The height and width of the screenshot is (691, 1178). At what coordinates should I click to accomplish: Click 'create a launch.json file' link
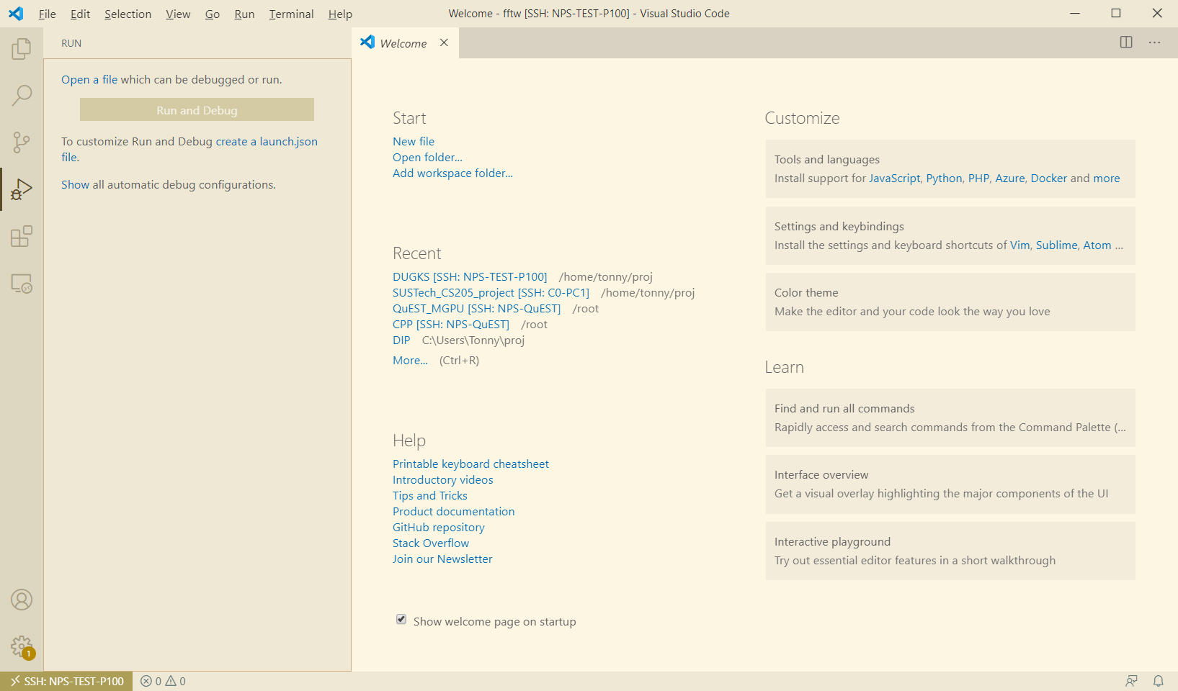[x=267, y=142]
